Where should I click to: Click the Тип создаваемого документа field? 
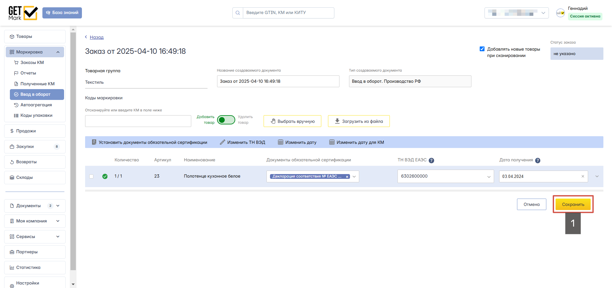pyautogui.click(x=410, y=81)
